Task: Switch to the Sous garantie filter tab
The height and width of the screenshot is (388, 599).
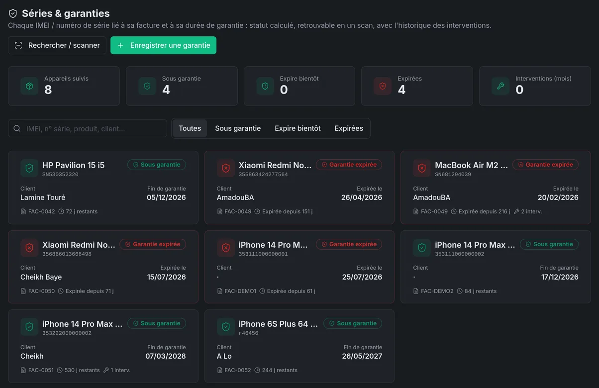Action: click(238, 128)
